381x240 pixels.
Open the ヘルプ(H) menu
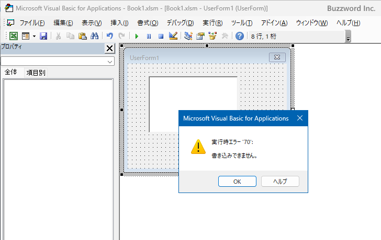tap(348, 23)
